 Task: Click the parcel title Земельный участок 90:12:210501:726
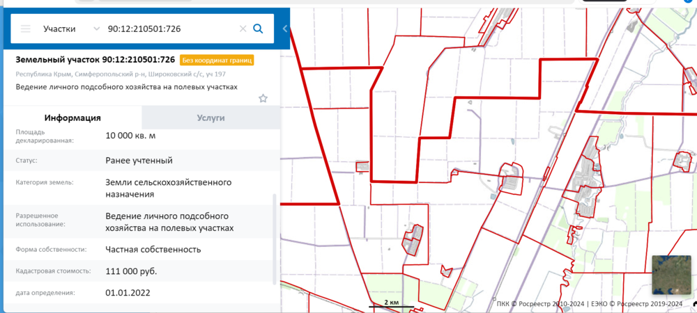(x=95, y=60)
